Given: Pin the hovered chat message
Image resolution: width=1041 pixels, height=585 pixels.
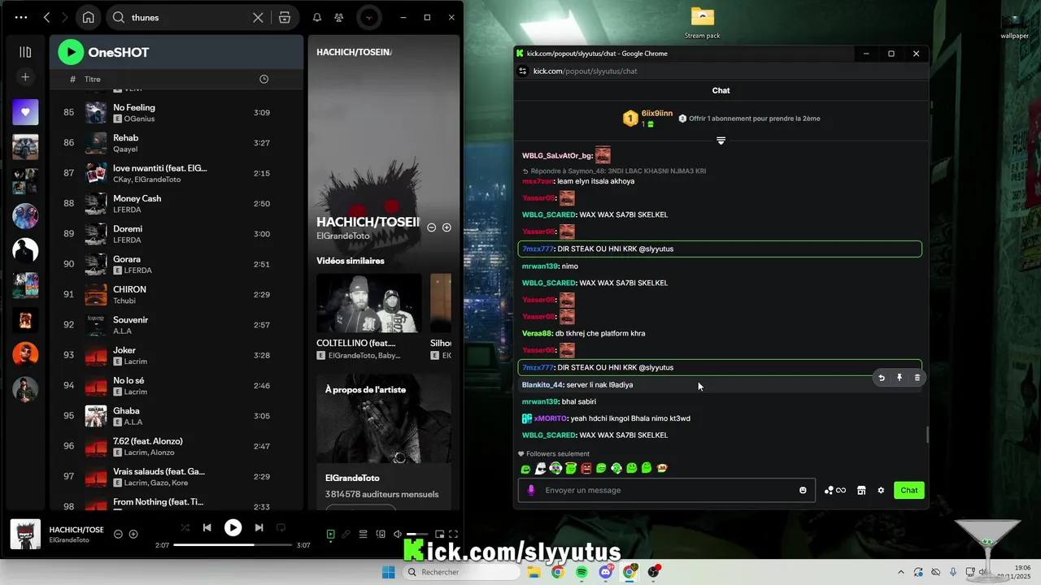Looking at the screenshot, I should click(x=899, y=378).
